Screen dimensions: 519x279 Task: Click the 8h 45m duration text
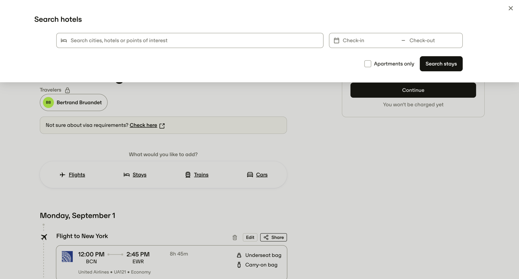click(179, 254)
